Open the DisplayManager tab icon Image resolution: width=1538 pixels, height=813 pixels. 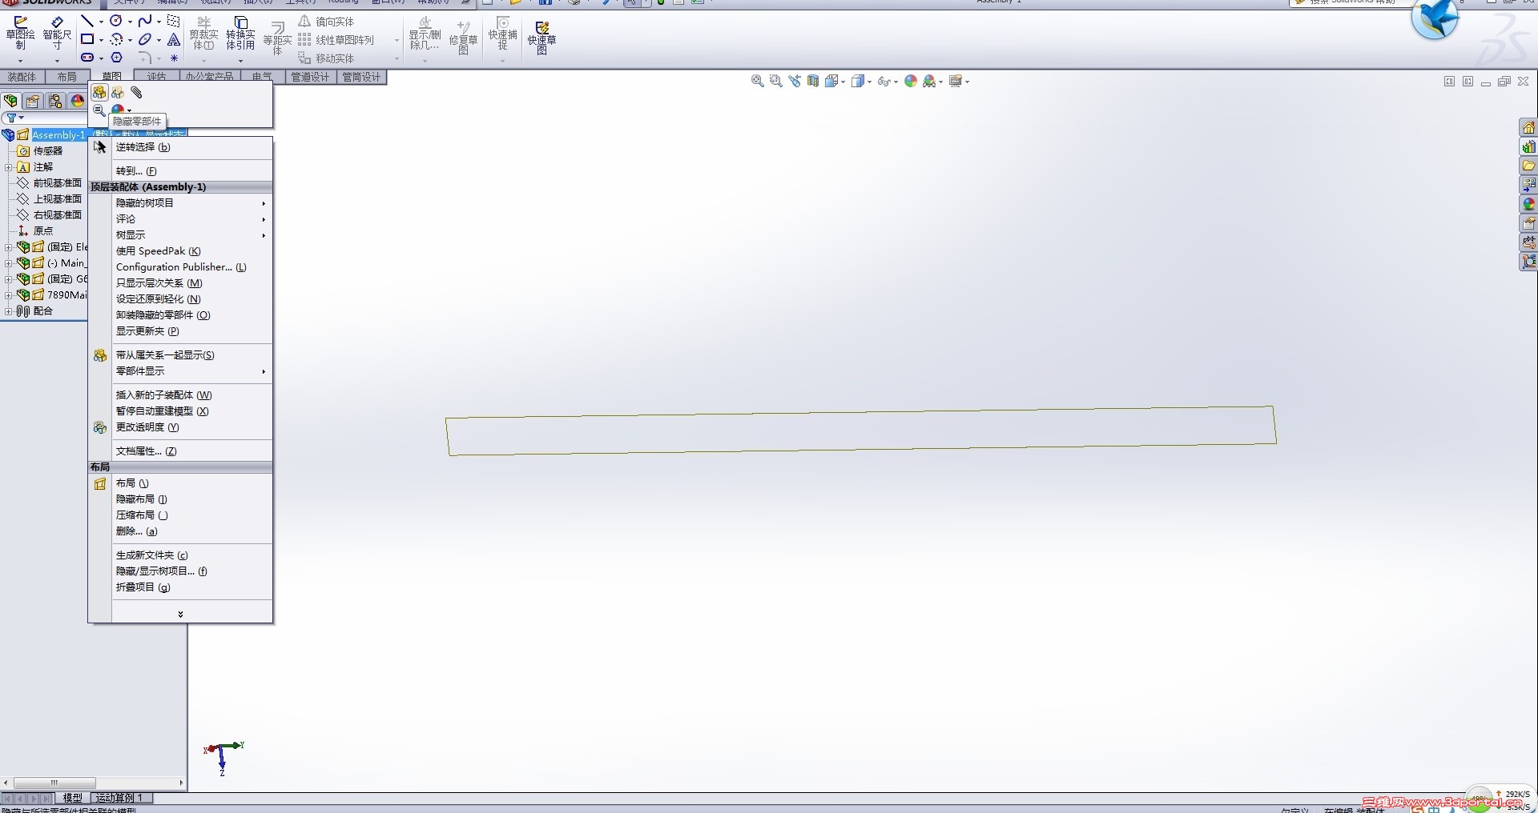coord(78,101)
